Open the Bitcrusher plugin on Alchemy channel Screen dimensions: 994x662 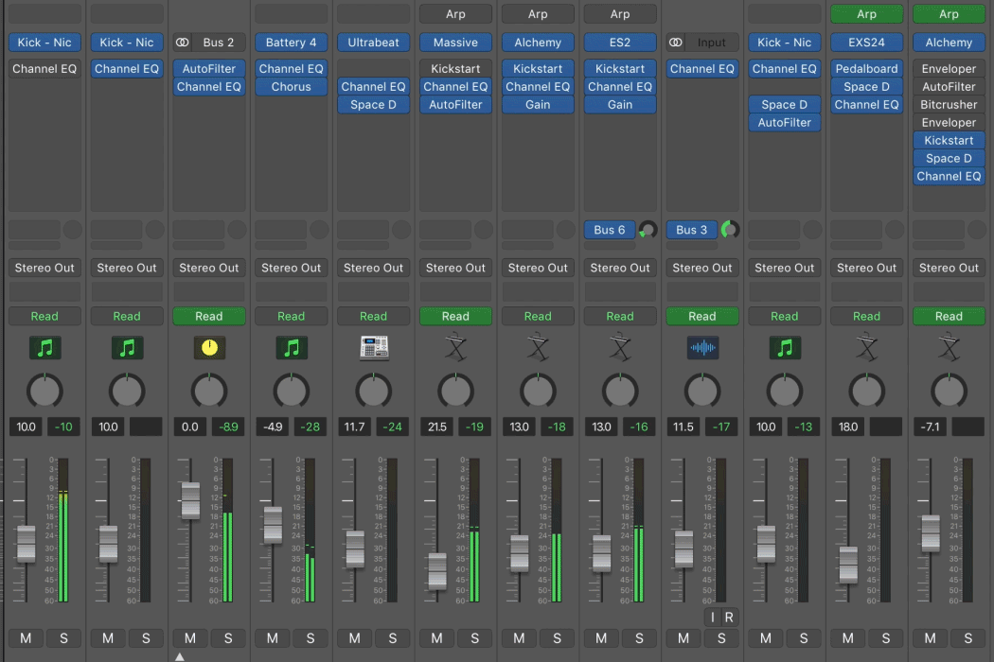[949, 105]
